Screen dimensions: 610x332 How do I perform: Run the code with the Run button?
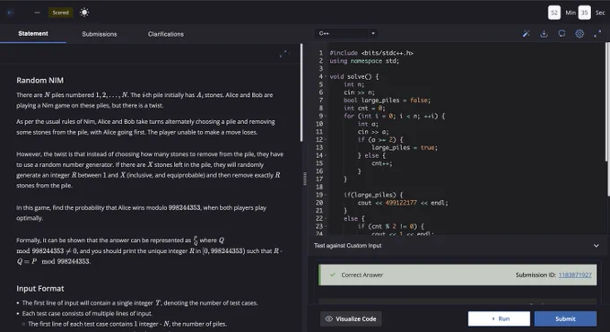click(x=499, y=319)
